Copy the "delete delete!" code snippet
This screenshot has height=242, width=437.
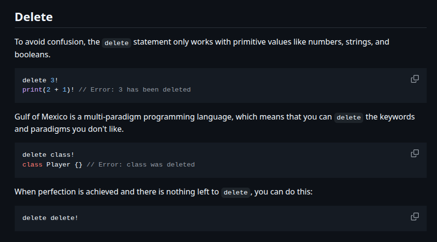tap(414, 217)
